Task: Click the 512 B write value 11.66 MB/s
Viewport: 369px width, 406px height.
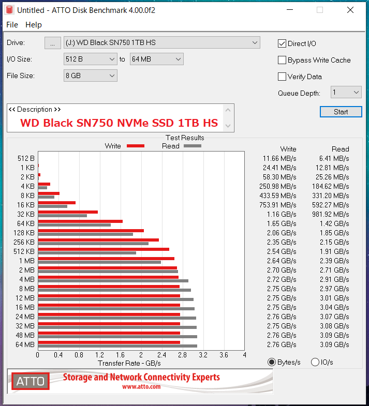Action: tap(279, 158)
